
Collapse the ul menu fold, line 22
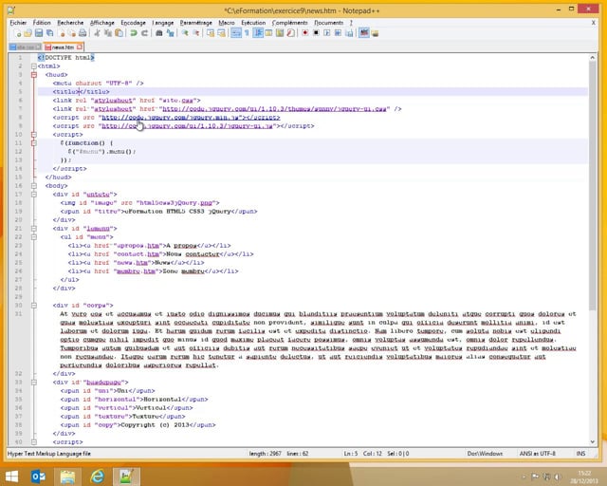click(34, 236)
